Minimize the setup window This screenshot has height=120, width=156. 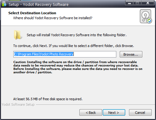click(x=130, y=3)
